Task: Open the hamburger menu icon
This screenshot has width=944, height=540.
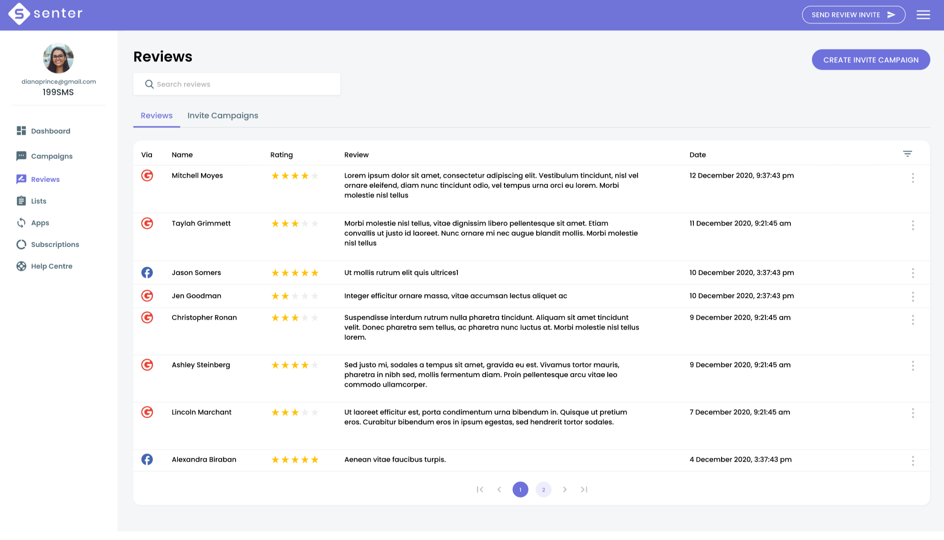Action: click(923, 15)
